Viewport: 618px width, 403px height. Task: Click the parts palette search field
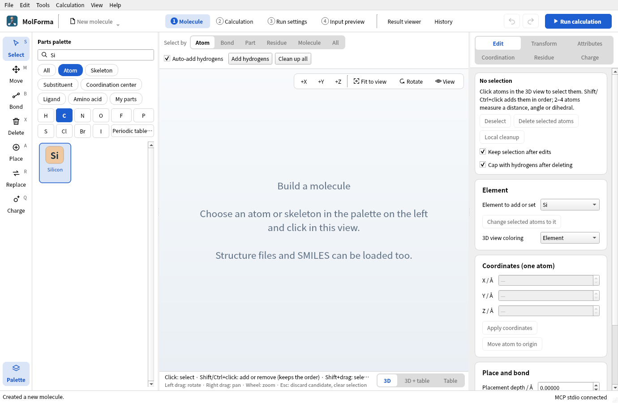pos(96,55)
